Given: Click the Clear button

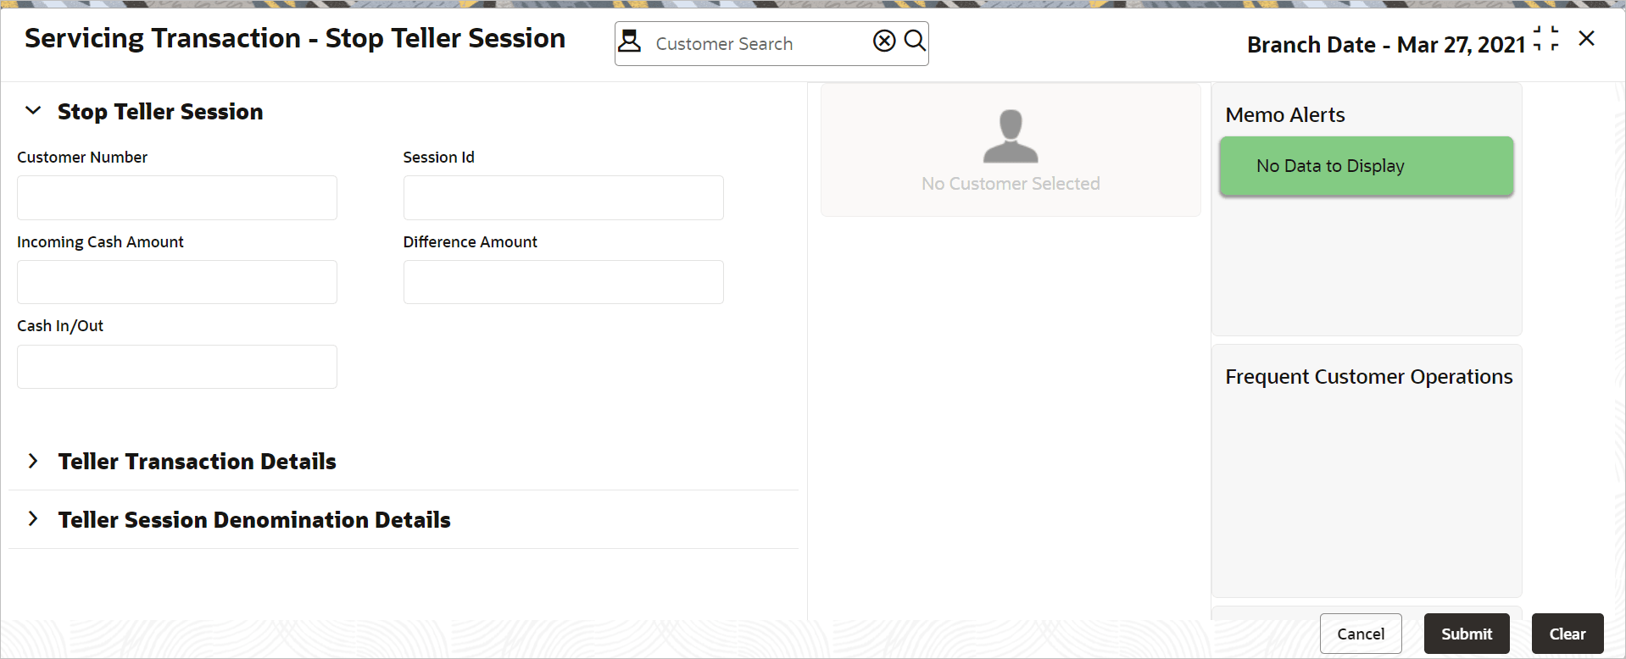Looking at the screenshot, I should pos(1567,634).
